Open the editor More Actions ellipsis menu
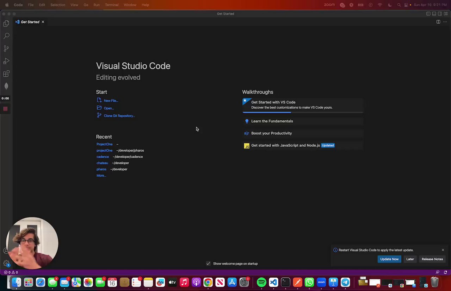Viewport: 451px width, 291px height. [x=445, y=22]
